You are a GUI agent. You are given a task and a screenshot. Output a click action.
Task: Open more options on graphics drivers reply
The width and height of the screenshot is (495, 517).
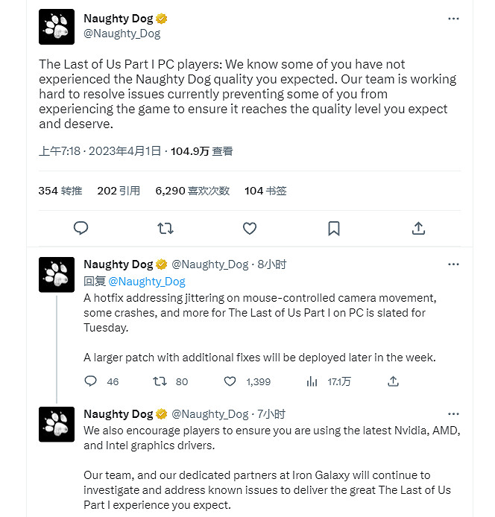[x=453, y=414]
